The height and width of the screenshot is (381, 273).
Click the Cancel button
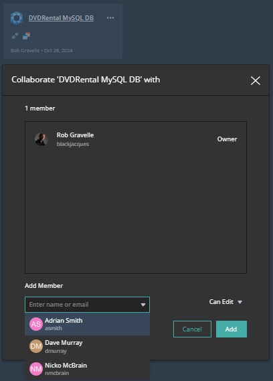[192, 329]
